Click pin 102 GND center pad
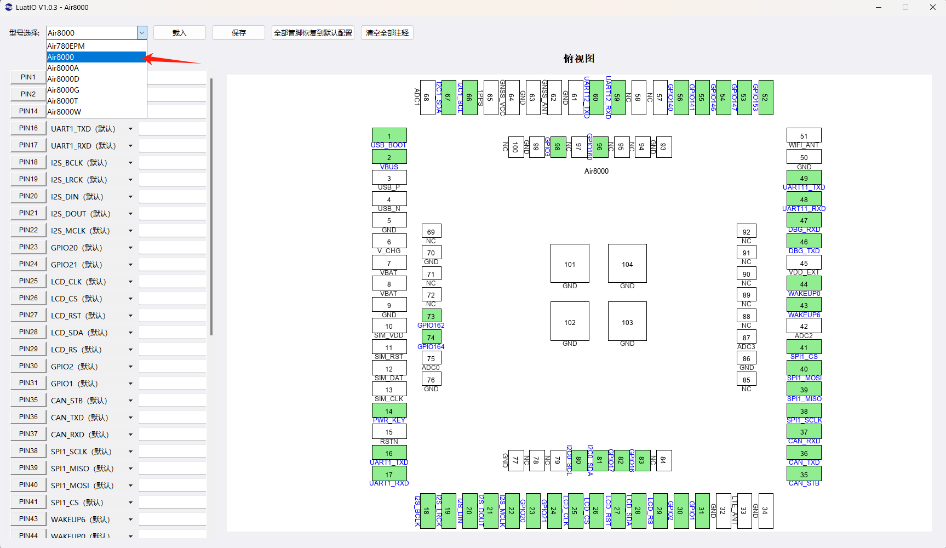Image resolution: width=946 pixels, height=548 pixels. pyautogui.click(x=570, y=321)
